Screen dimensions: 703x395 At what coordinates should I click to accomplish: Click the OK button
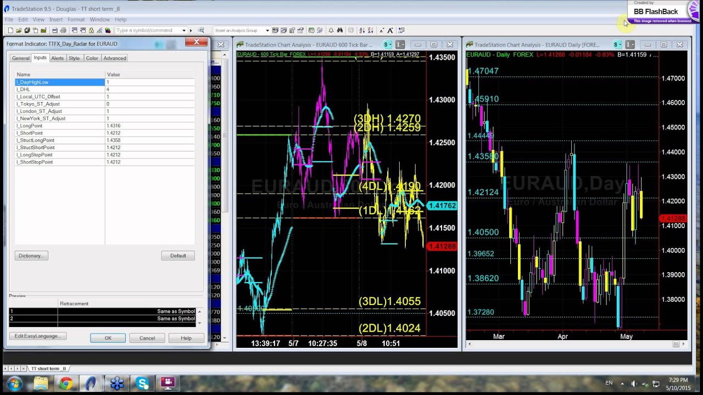tap(108, 338)
